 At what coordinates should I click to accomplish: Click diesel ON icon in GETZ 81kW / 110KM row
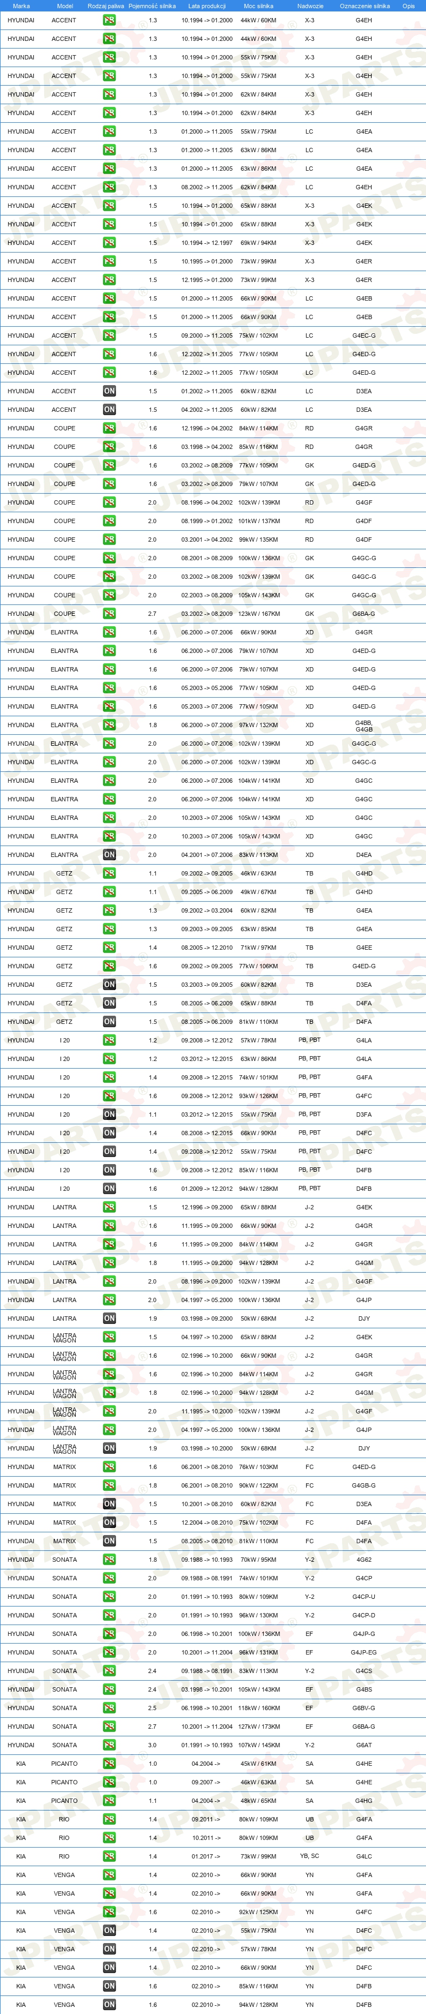click(109, 1022)
